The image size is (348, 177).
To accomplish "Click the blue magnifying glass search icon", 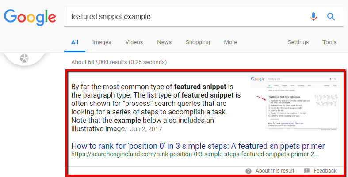I will tap(331, 17).
